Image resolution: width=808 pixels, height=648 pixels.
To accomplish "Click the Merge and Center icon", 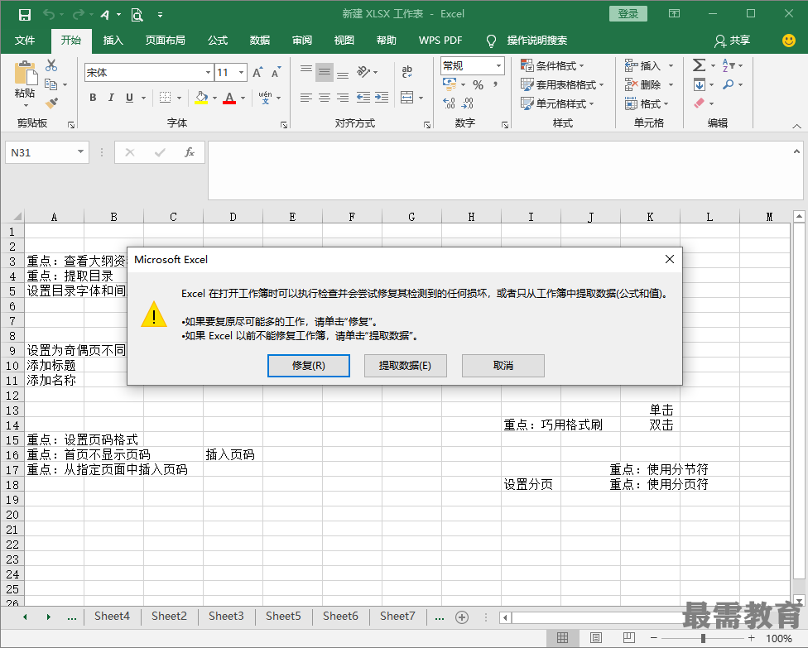I will point(407,98).
